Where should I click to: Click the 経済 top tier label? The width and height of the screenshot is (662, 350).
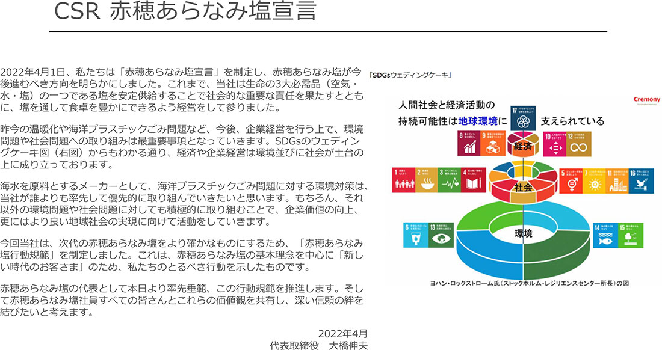click(x=521, y=145)
